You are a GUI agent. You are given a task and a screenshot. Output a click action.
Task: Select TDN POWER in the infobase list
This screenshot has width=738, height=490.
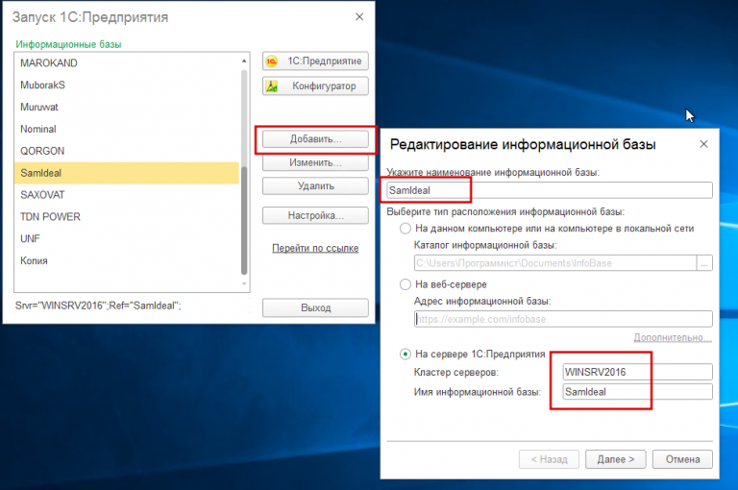pyautogui.click(x=127, y=217)
